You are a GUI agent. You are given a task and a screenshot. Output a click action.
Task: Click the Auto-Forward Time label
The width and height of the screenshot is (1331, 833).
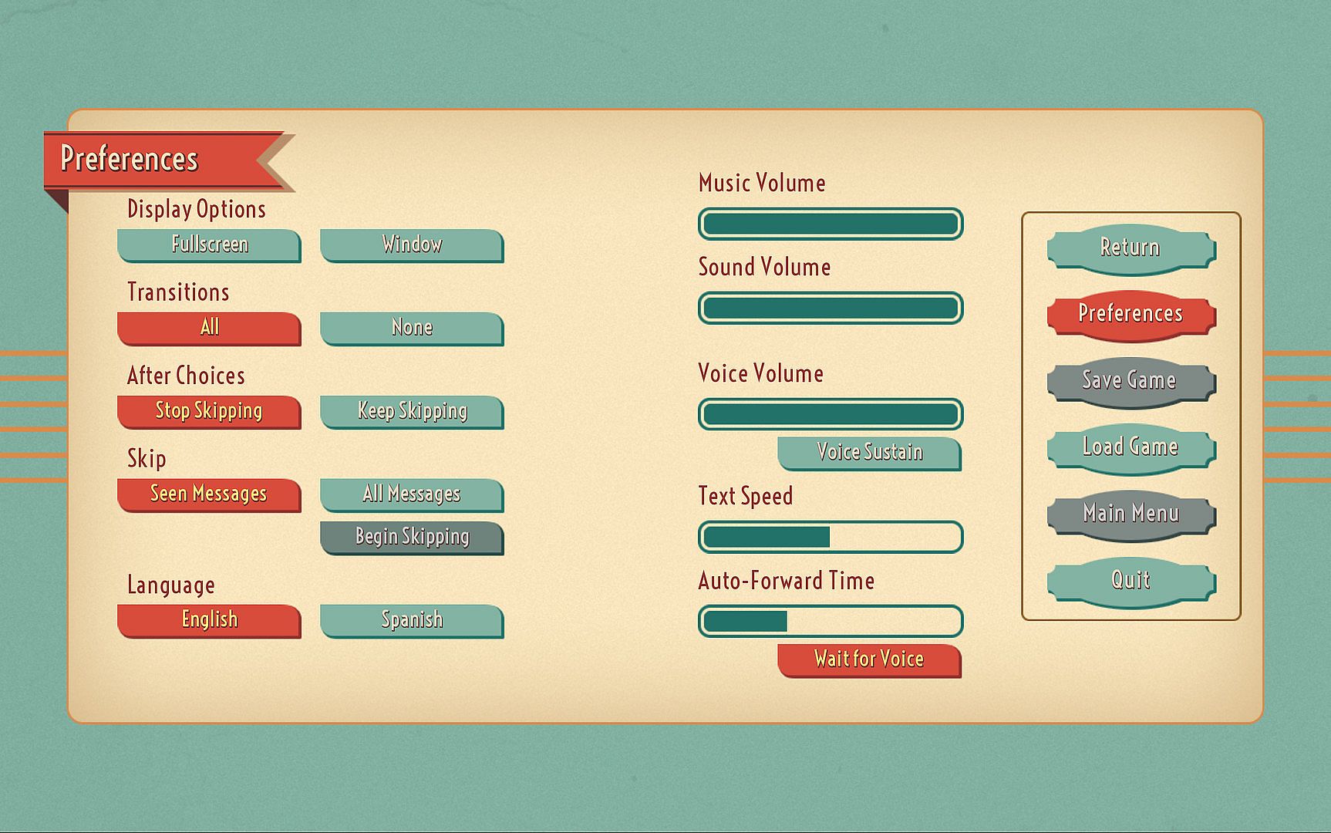tap(786, 581)
